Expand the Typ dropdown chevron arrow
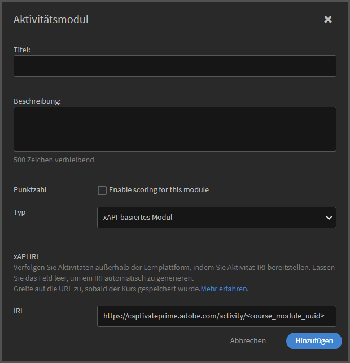 [x=329, y=217]
